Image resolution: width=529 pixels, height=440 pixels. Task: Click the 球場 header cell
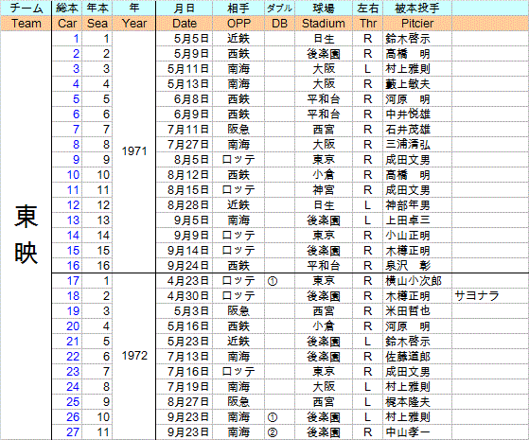click(324, 9)
